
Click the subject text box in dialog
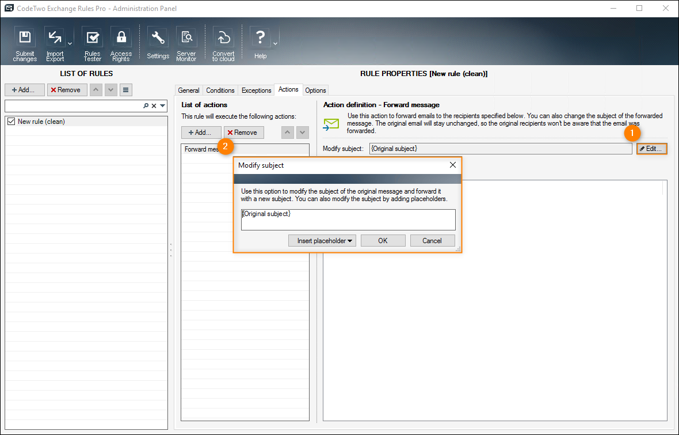coord(348,220)
